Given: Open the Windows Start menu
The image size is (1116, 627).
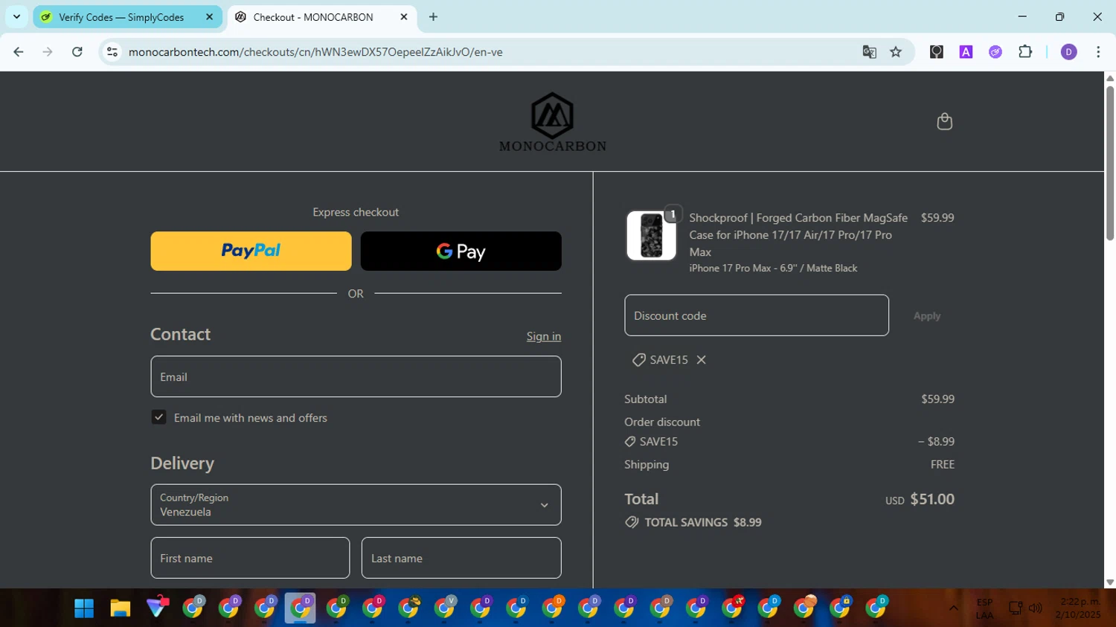Looking at the screenshot, I should 84,608.
